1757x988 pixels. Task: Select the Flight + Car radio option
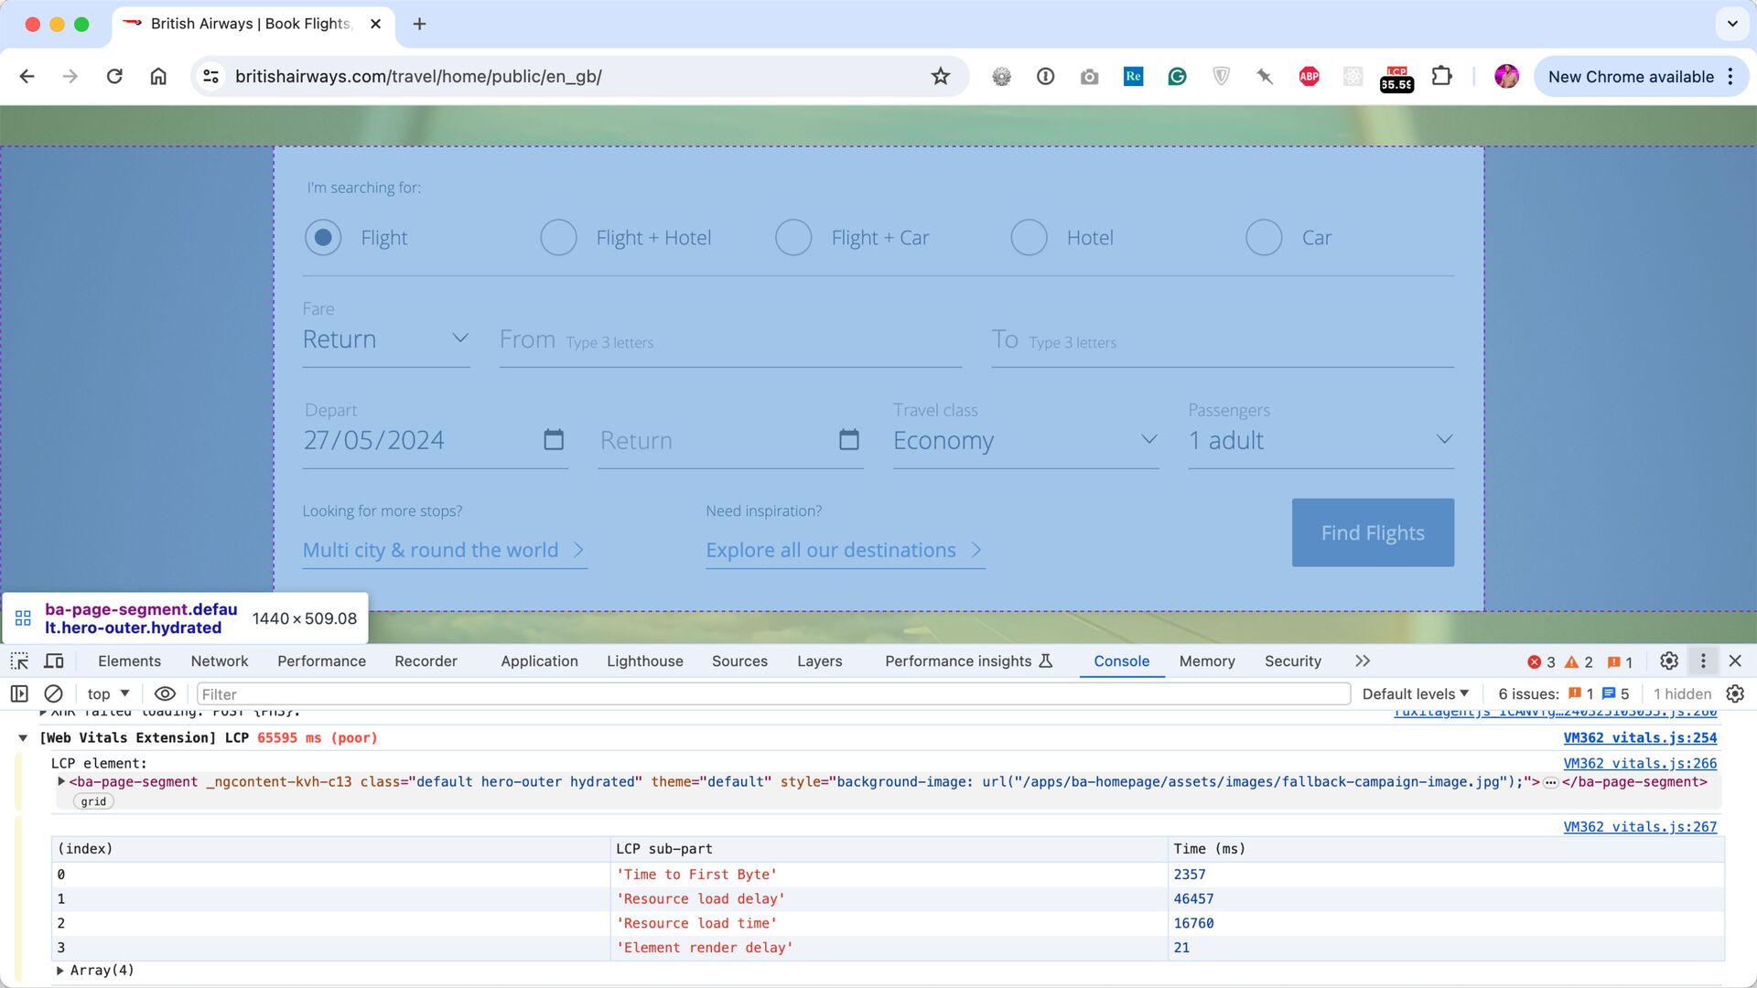pyautogui.click(x=793, y=238)
